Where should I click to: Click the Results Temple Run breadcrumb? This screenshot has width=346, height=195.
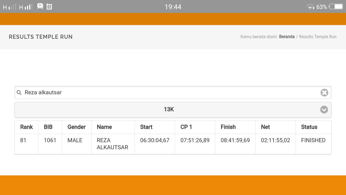[x=318, y=37]
